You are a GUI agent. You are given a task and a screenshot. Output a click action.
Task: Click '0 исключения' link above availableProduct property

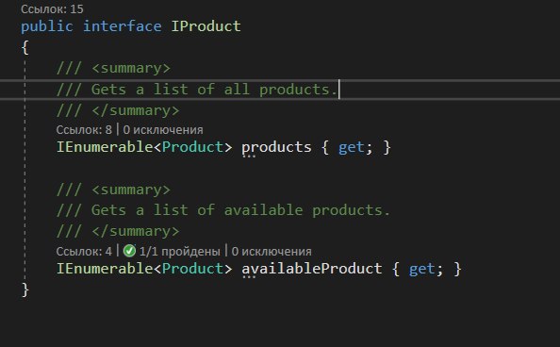(272, 251)
